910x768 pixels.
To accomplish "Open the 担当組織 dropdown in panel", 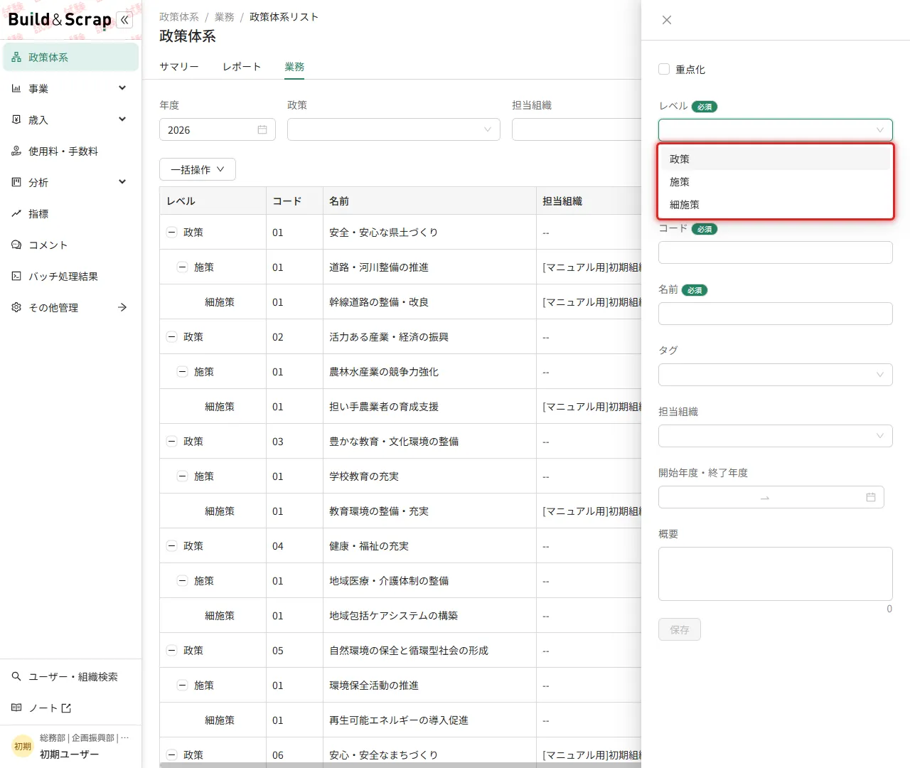I will 776,436.
